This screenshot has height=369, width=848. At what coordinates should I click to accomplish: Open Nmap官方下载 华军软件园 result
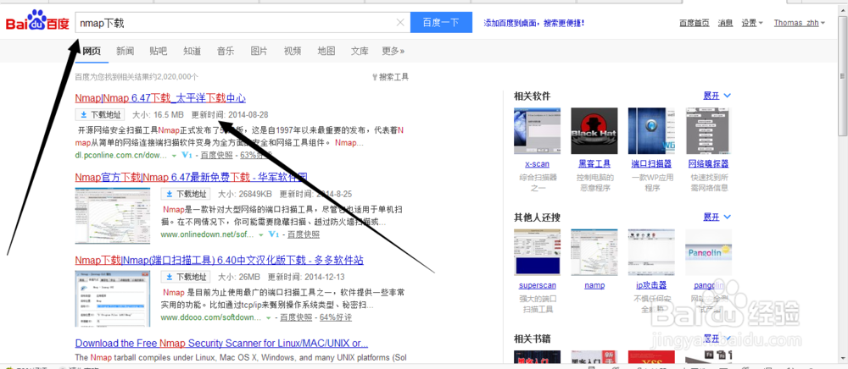pos(192,177)
